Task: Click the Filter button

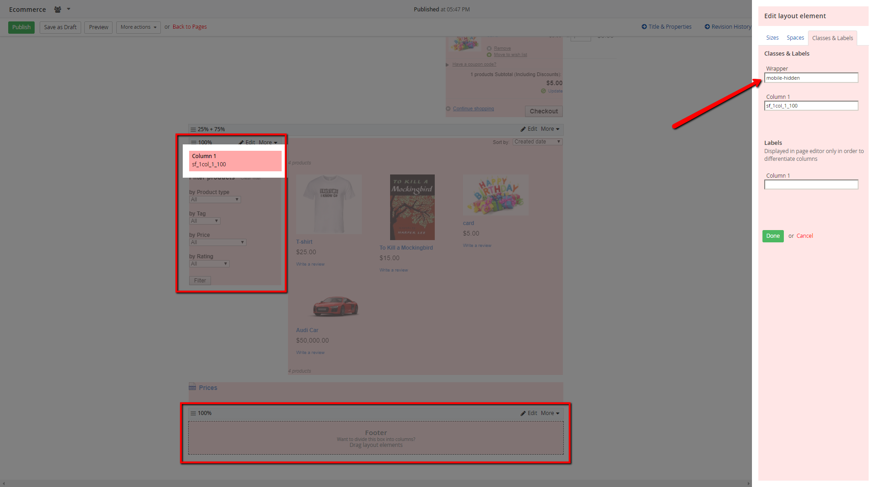Action: (200, 281)
